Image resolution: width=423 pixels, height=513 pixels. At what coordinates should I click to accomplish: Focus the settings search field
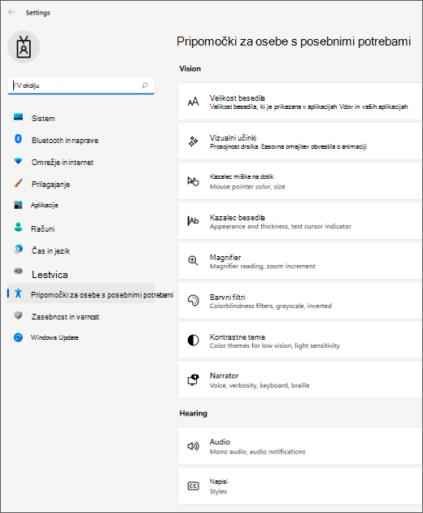[81, 85]
